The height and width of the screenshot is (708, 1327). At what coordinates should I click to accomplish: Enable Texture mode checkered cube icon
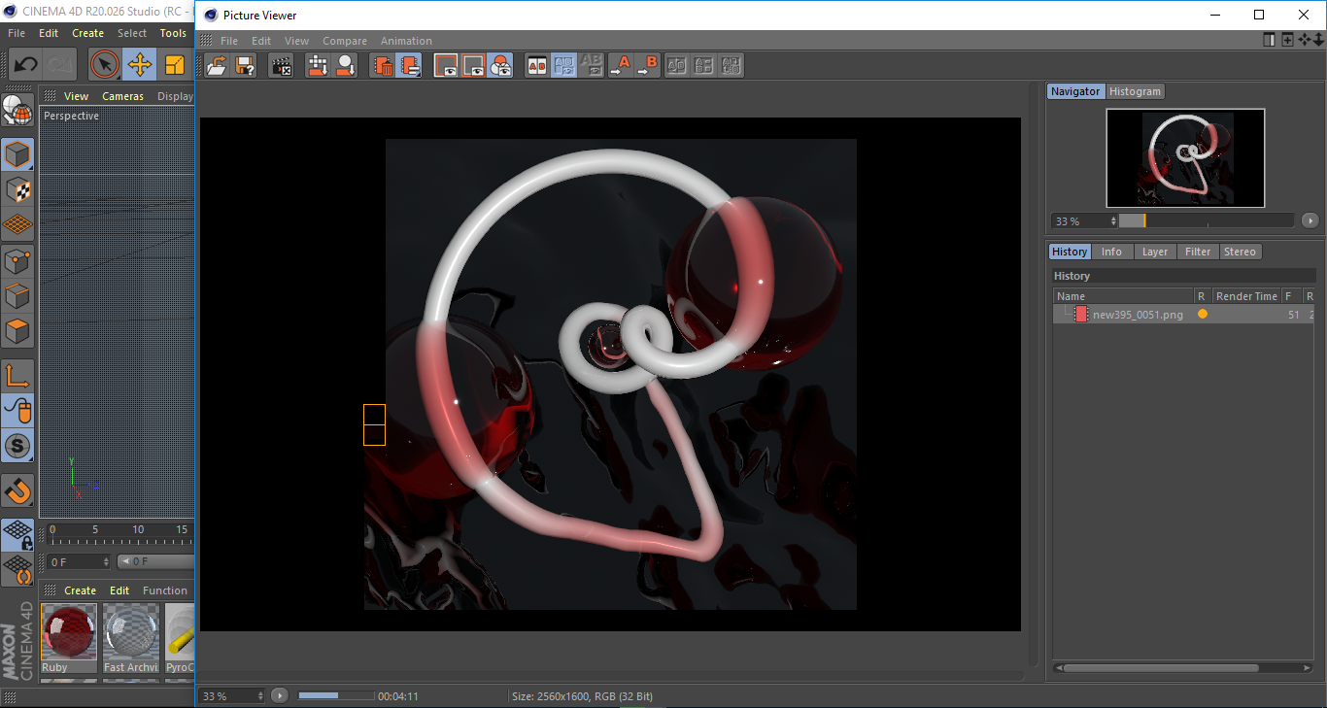pos(17,190)
